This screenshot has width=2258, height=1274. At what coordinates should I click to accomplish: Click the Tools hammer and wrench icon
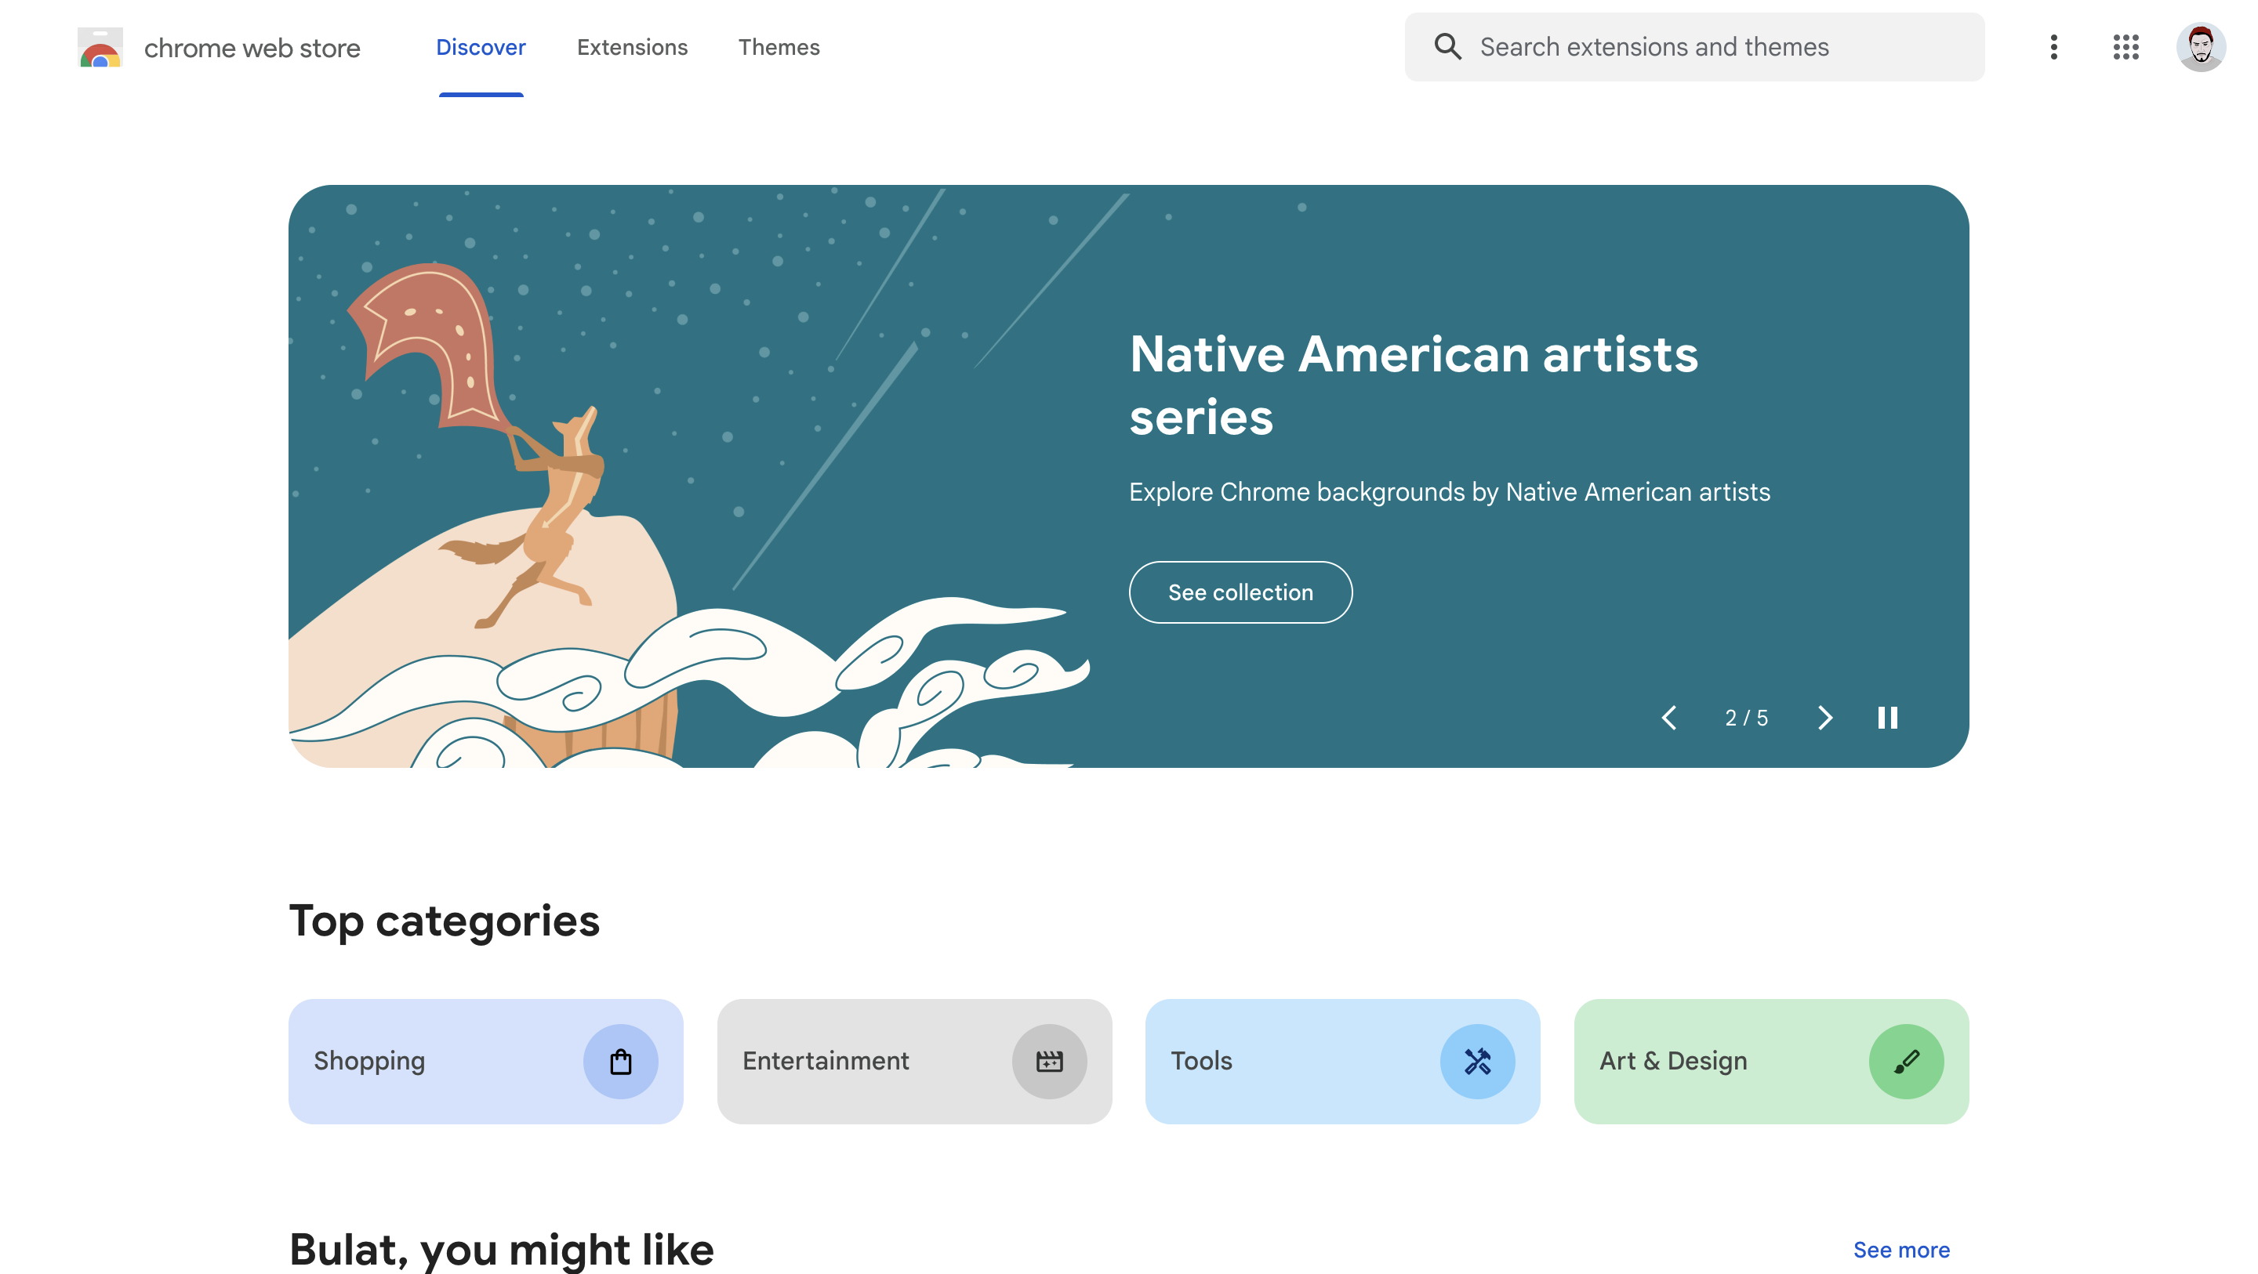[x=1477, y=1061]
